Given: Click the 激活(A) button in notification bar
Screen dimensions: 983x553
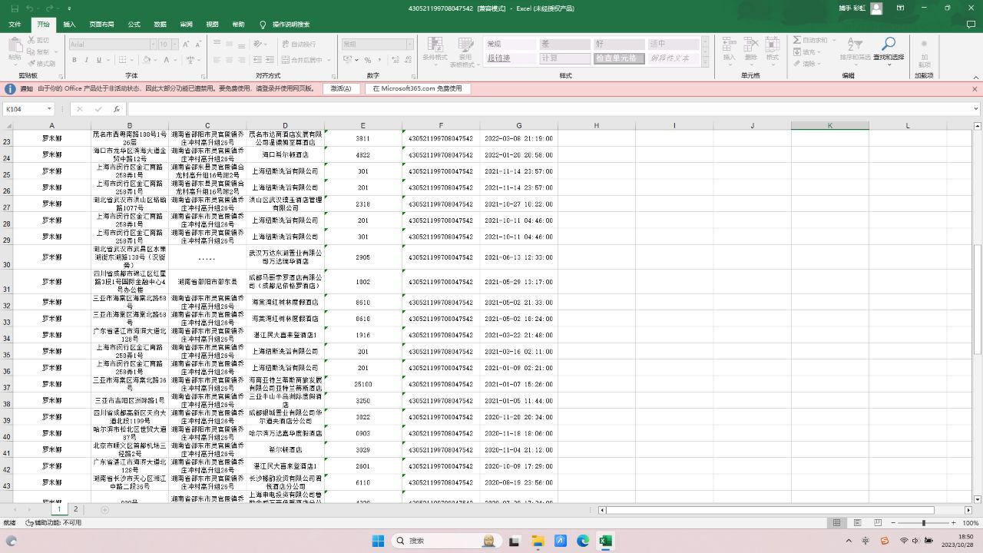Looking at the screenshot, I should click(341, 88).
